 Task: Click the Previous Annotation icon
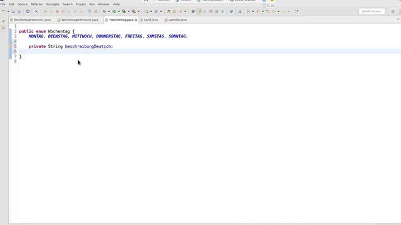(258, 11)
